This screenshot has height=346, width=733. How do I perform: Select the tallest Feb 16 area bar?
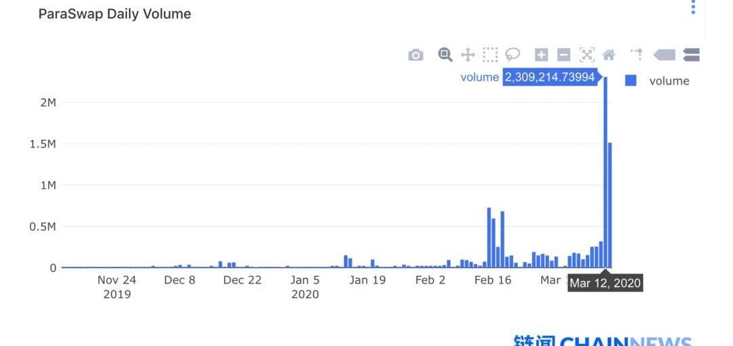[489, 238]
